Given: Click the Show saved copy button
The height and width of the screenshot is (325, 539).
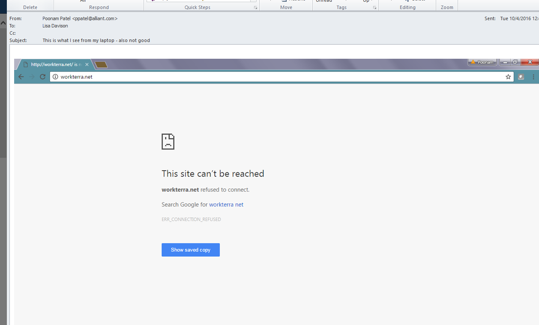Looking at the screenshot, I should pyautogui.click(x=191, y=250).
